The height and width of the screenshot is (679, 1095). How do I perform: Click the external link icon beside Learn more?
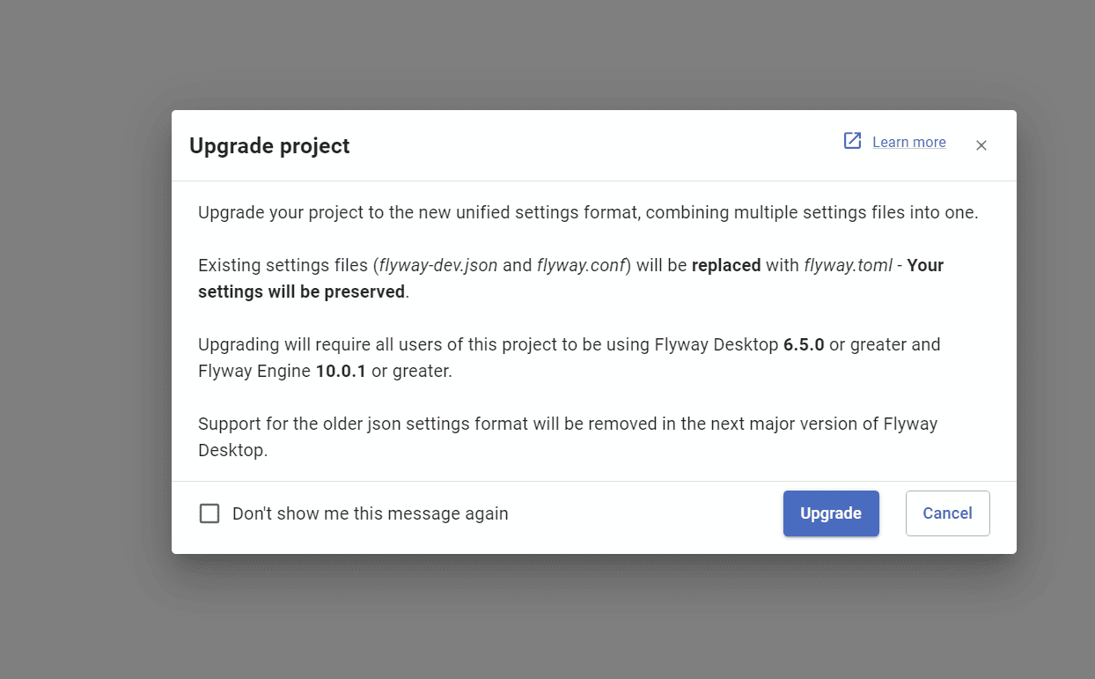[x=852, y=141]
